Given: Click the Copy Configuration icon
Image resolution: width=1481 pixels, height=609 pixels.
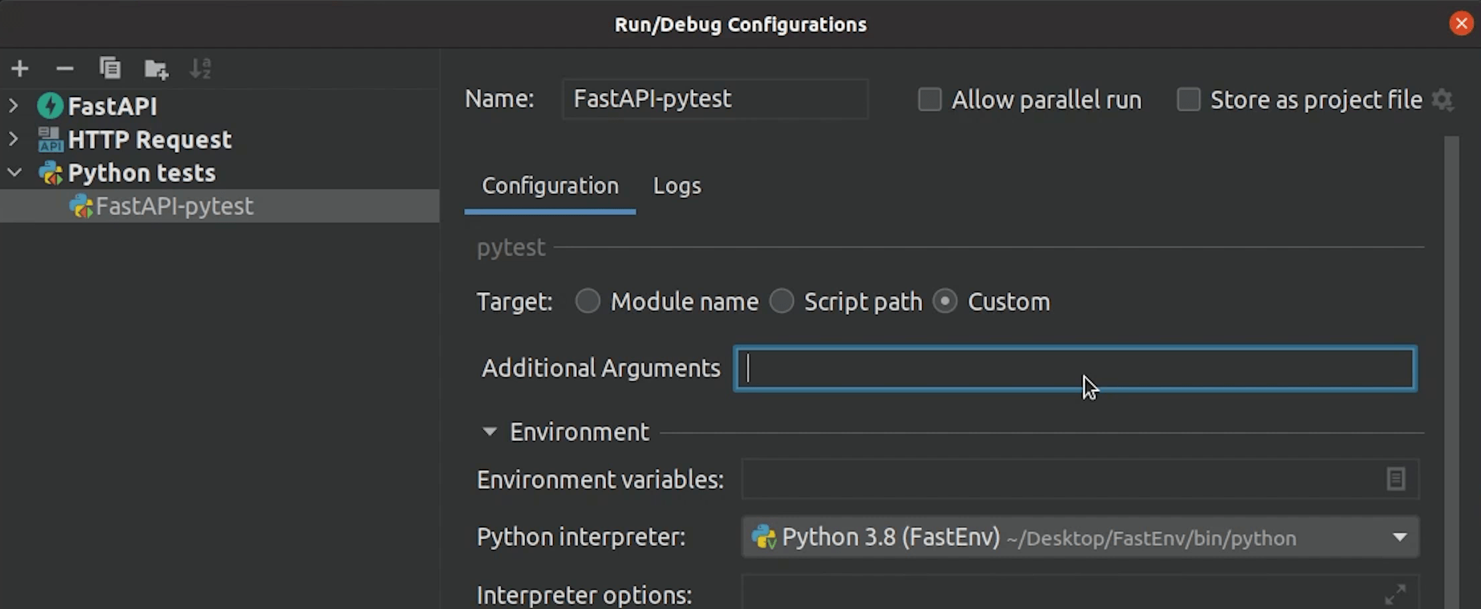Looking at the screenshot, I should [110, 68].
